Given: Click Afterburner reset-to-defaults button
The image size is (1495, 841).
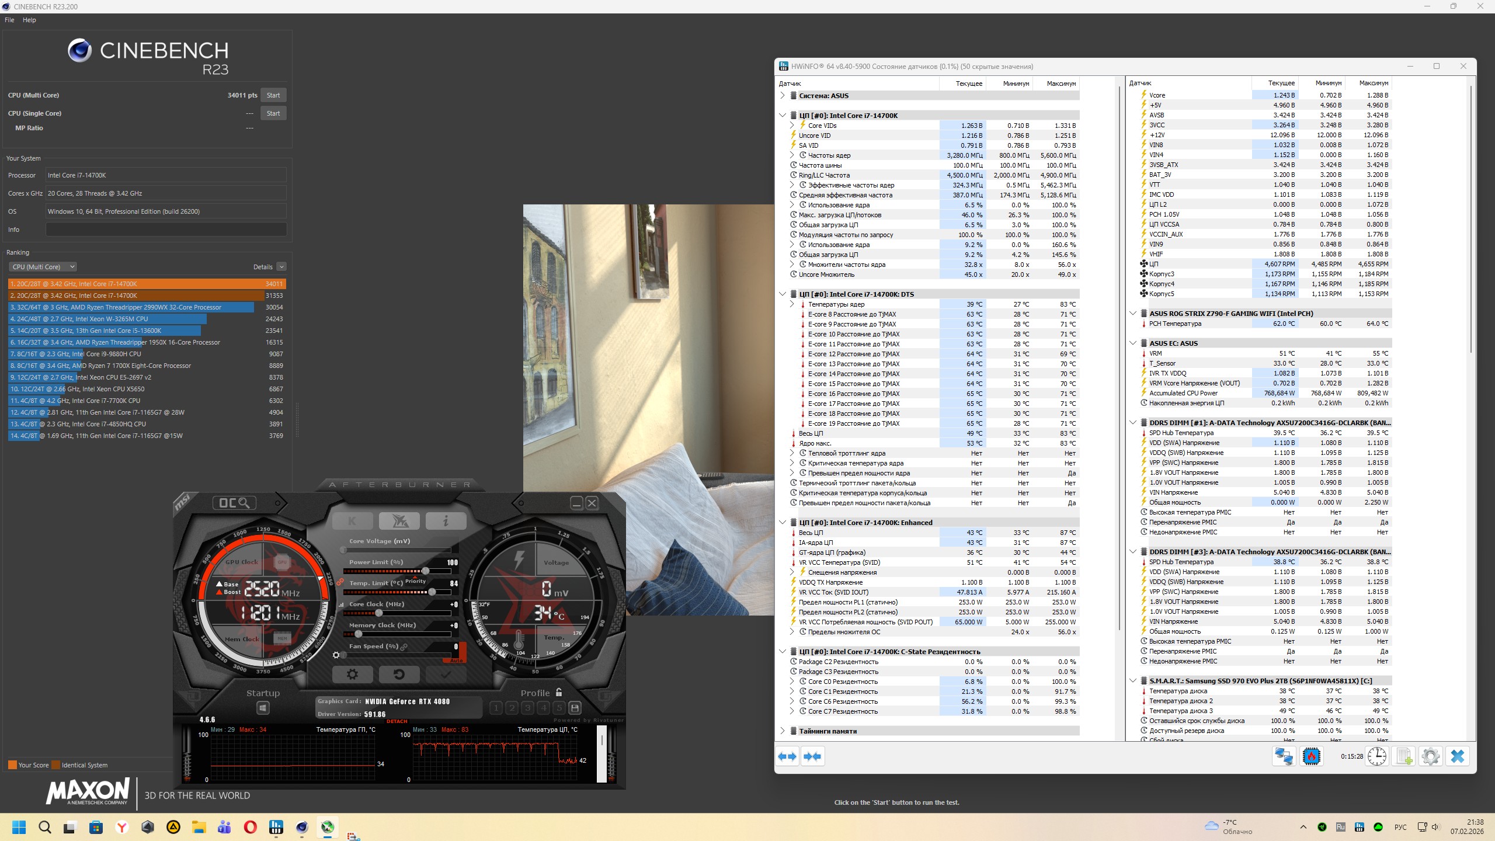Looking at the screenshot, I should (x=399, y=675).
